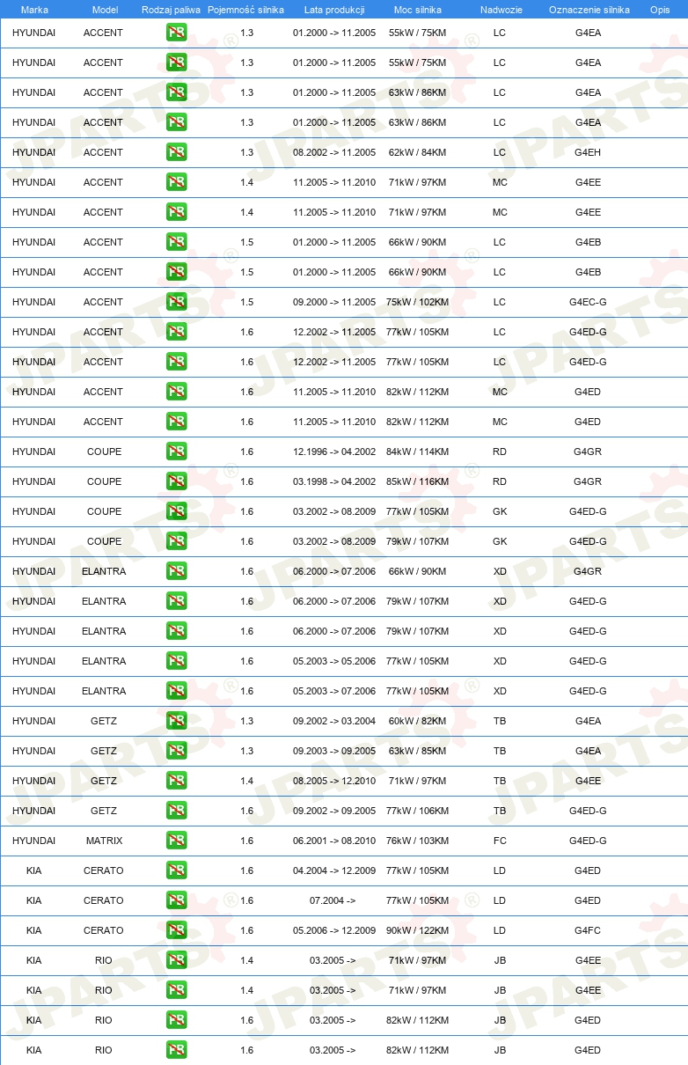Click power value 75kW / 102KM
Viewport: 688px width, 1065px height.
tap(417, 302)
